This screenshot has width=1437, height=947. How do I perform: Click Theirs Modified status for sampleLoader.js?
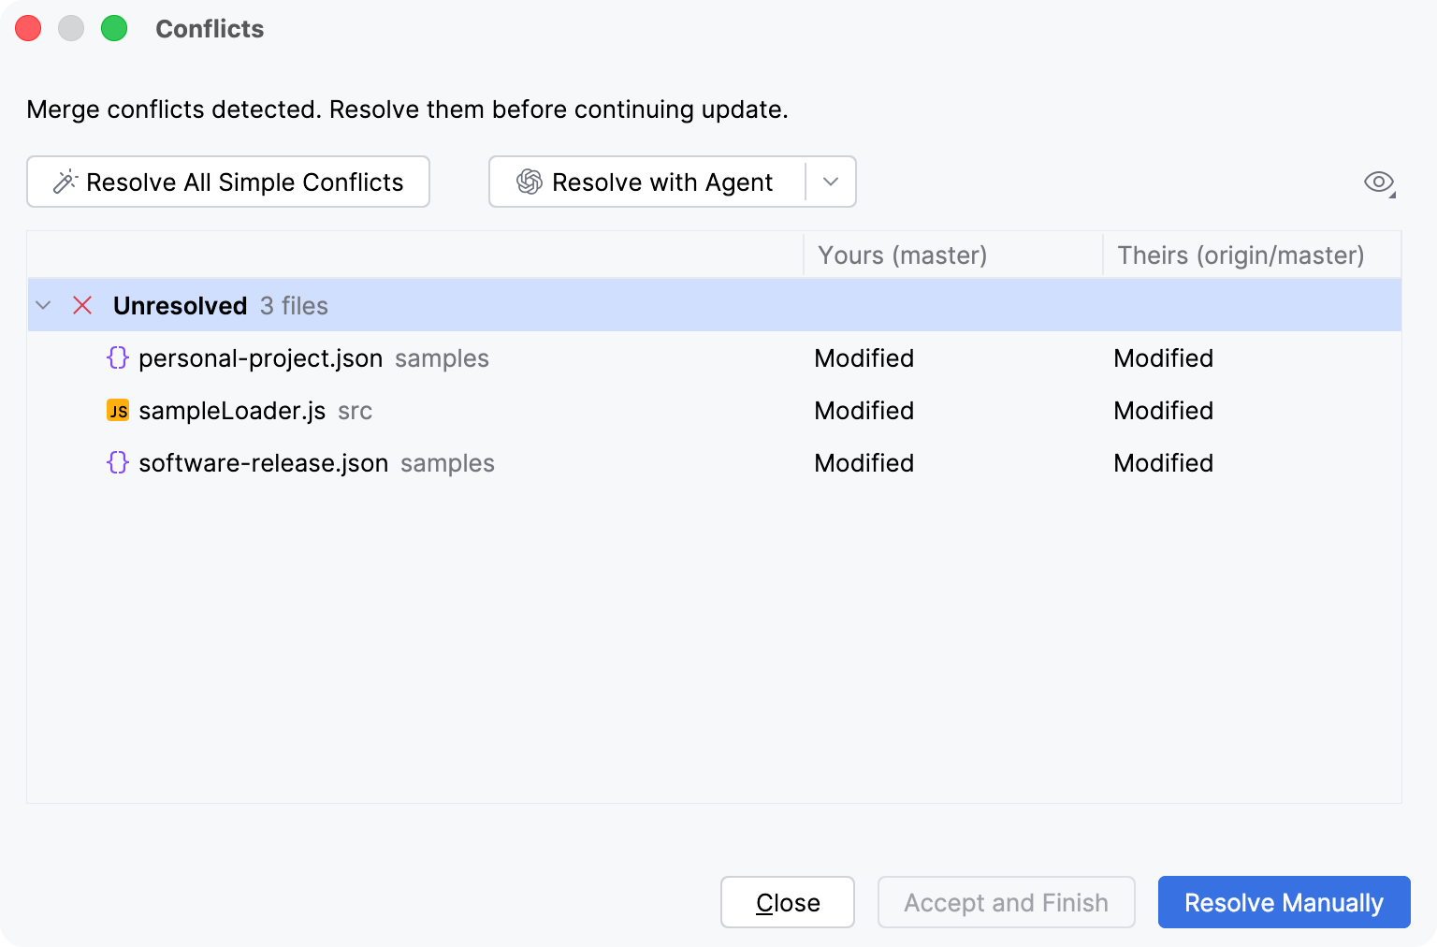click(1163, 410)
